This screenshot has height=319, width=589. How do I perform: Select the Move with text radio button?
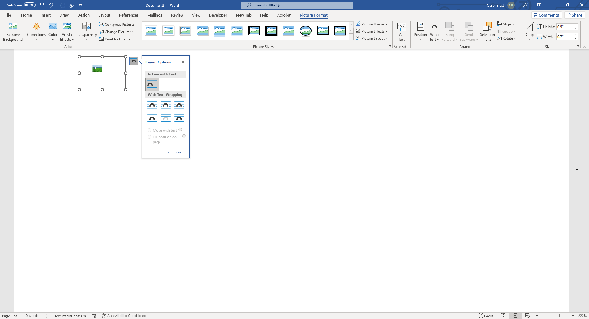[149, 130]
